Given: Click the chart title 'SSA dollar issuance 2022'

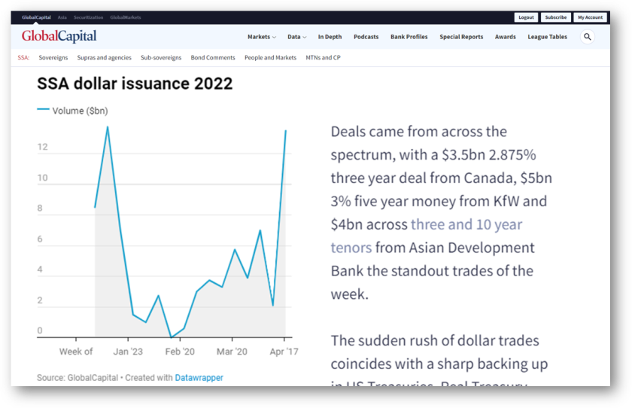Looking at the screenshot, I should pyautogui.click(x=135, y=84).
